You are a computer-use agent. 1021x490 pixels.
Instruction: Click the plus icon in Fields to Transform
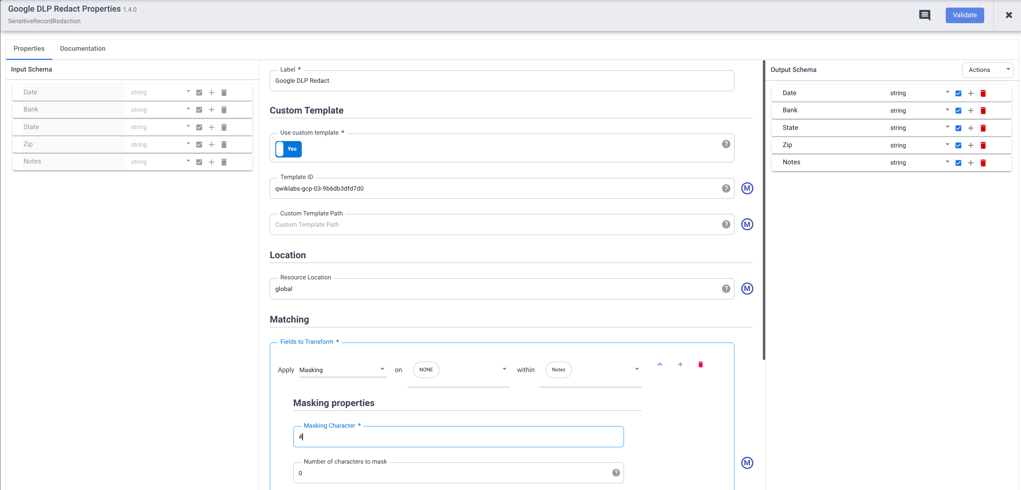pos(680,364)
